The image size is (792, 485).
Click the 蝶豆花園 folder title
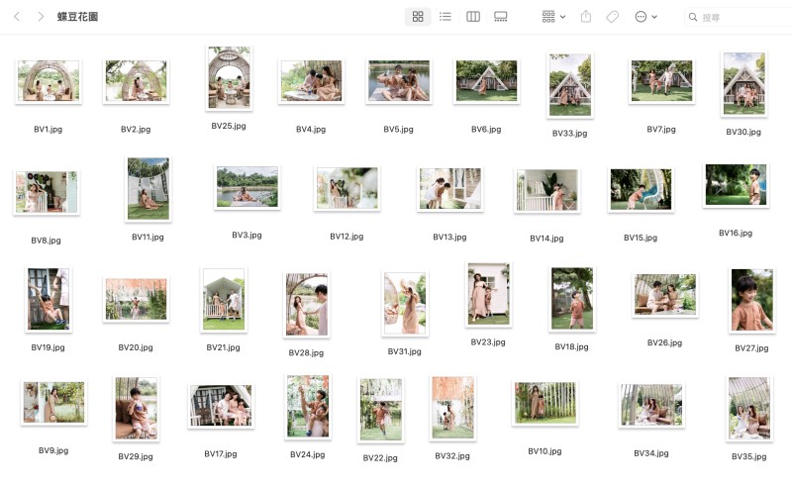(x=78, y=17)
